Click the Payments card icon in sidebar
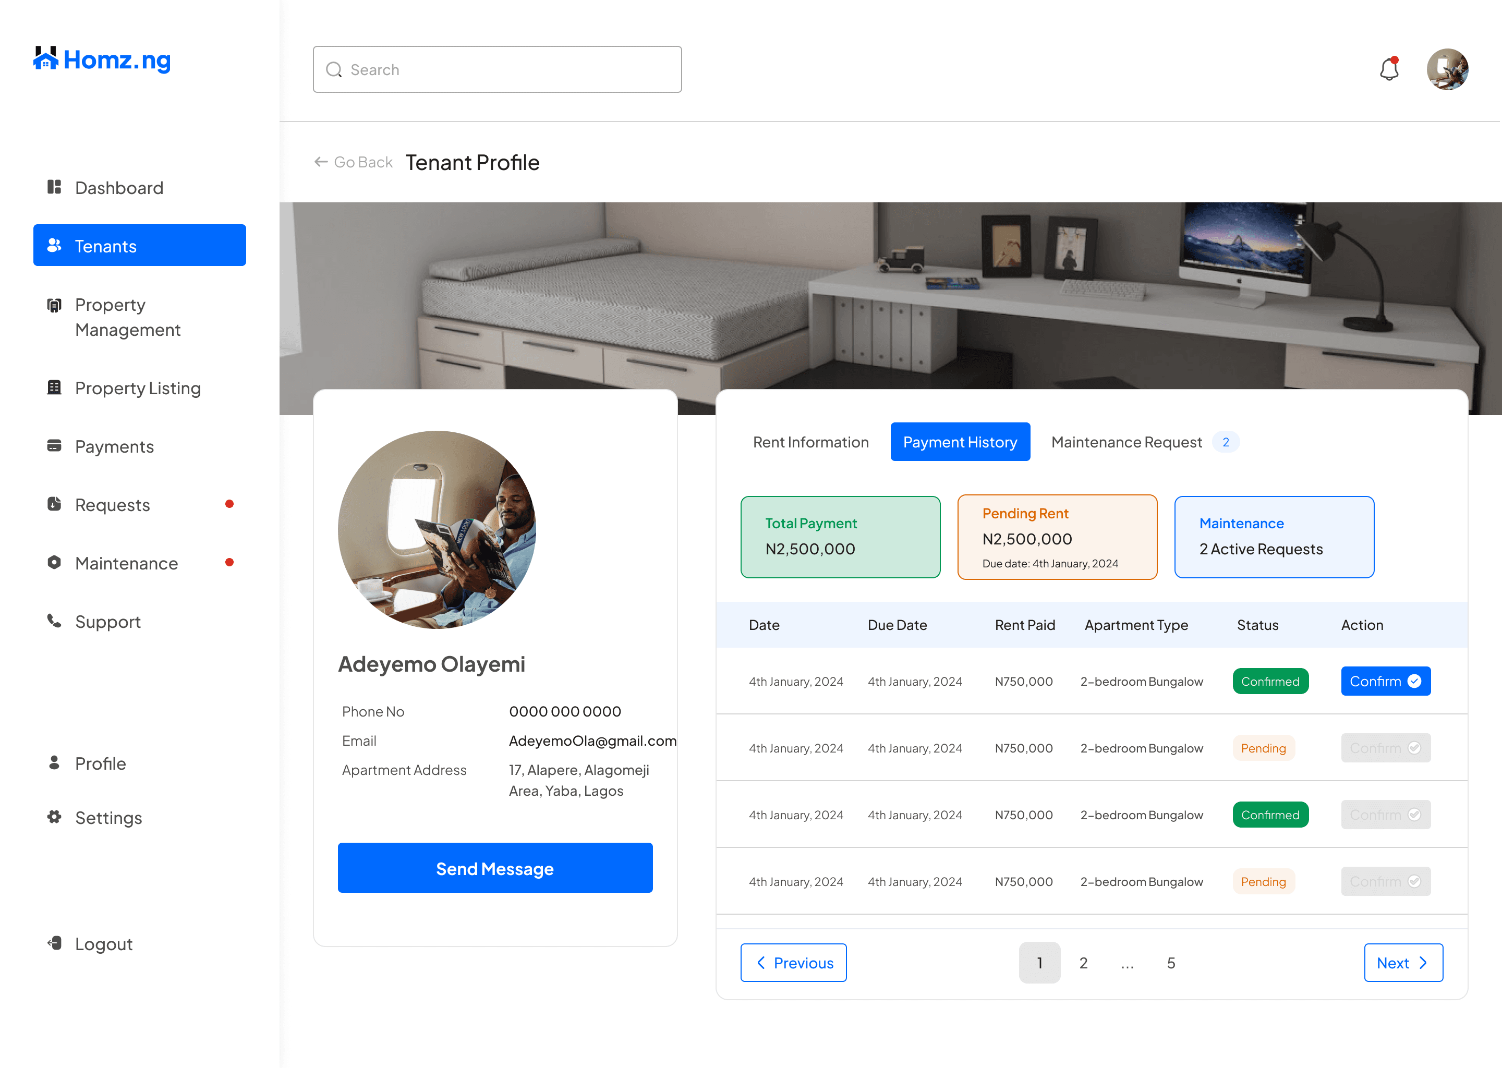This screenshot has height=1068, width=1502. click(54, 446)
